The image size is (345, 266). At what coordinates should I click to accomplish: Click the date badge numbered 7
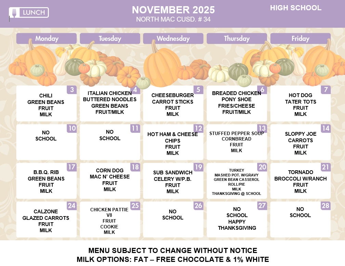[326, 90]
